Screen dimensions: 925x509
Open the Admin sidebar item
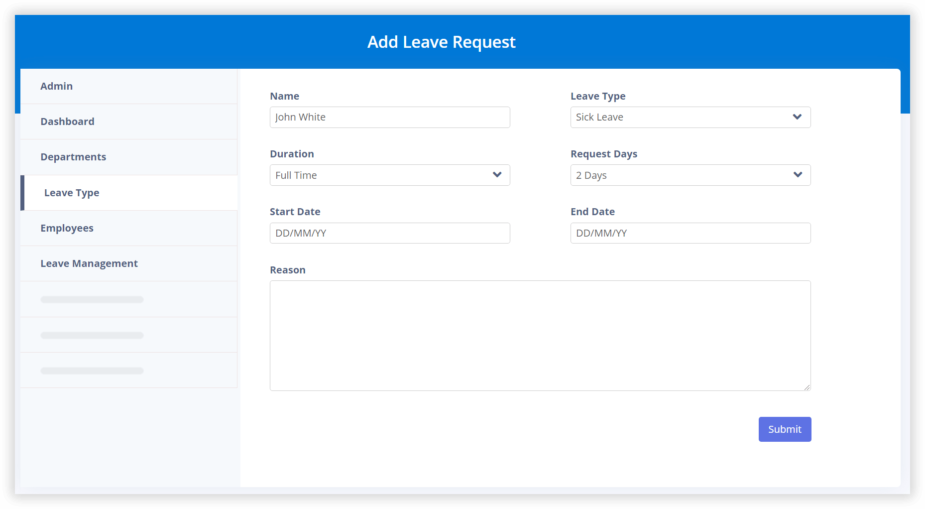(129, 86)
